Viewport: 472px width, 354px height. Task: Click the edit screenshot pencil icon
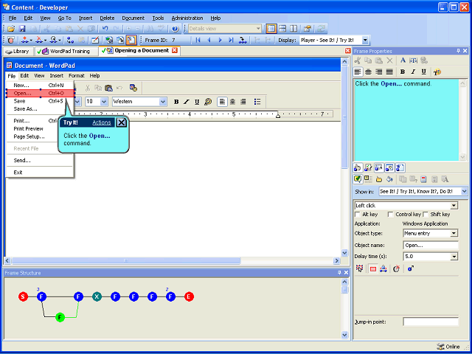(x=95, y=40)
